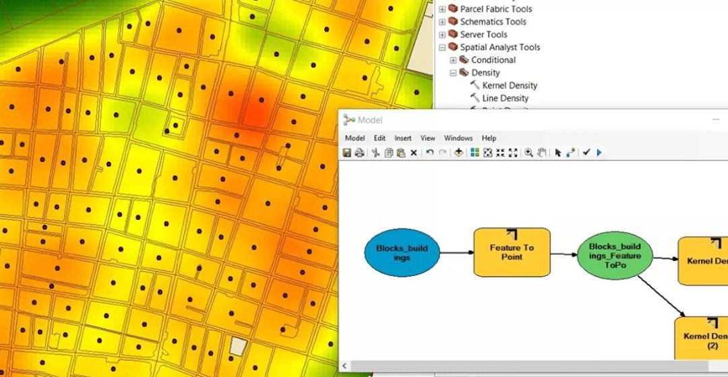This screenshot has width=728, height=377.
Task: Open the Edit menu
Action: [380, 138]
